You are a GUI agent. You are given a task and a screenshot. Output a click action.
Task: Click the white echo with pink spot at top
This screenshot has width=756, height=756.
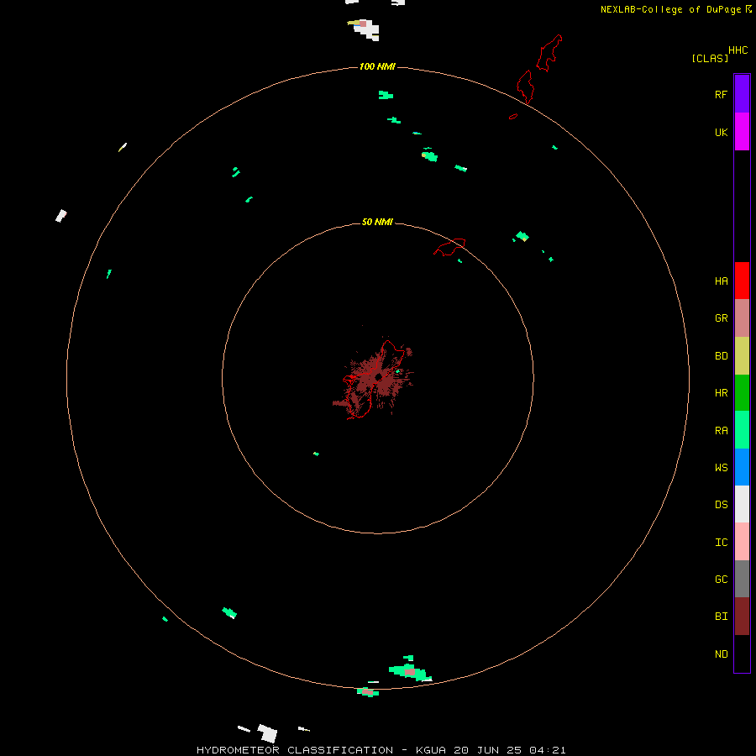coord(364,29)
